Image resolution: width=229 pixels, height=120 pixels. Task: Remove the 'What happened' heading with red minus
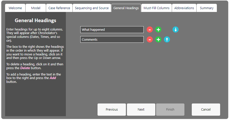(150, 29)
